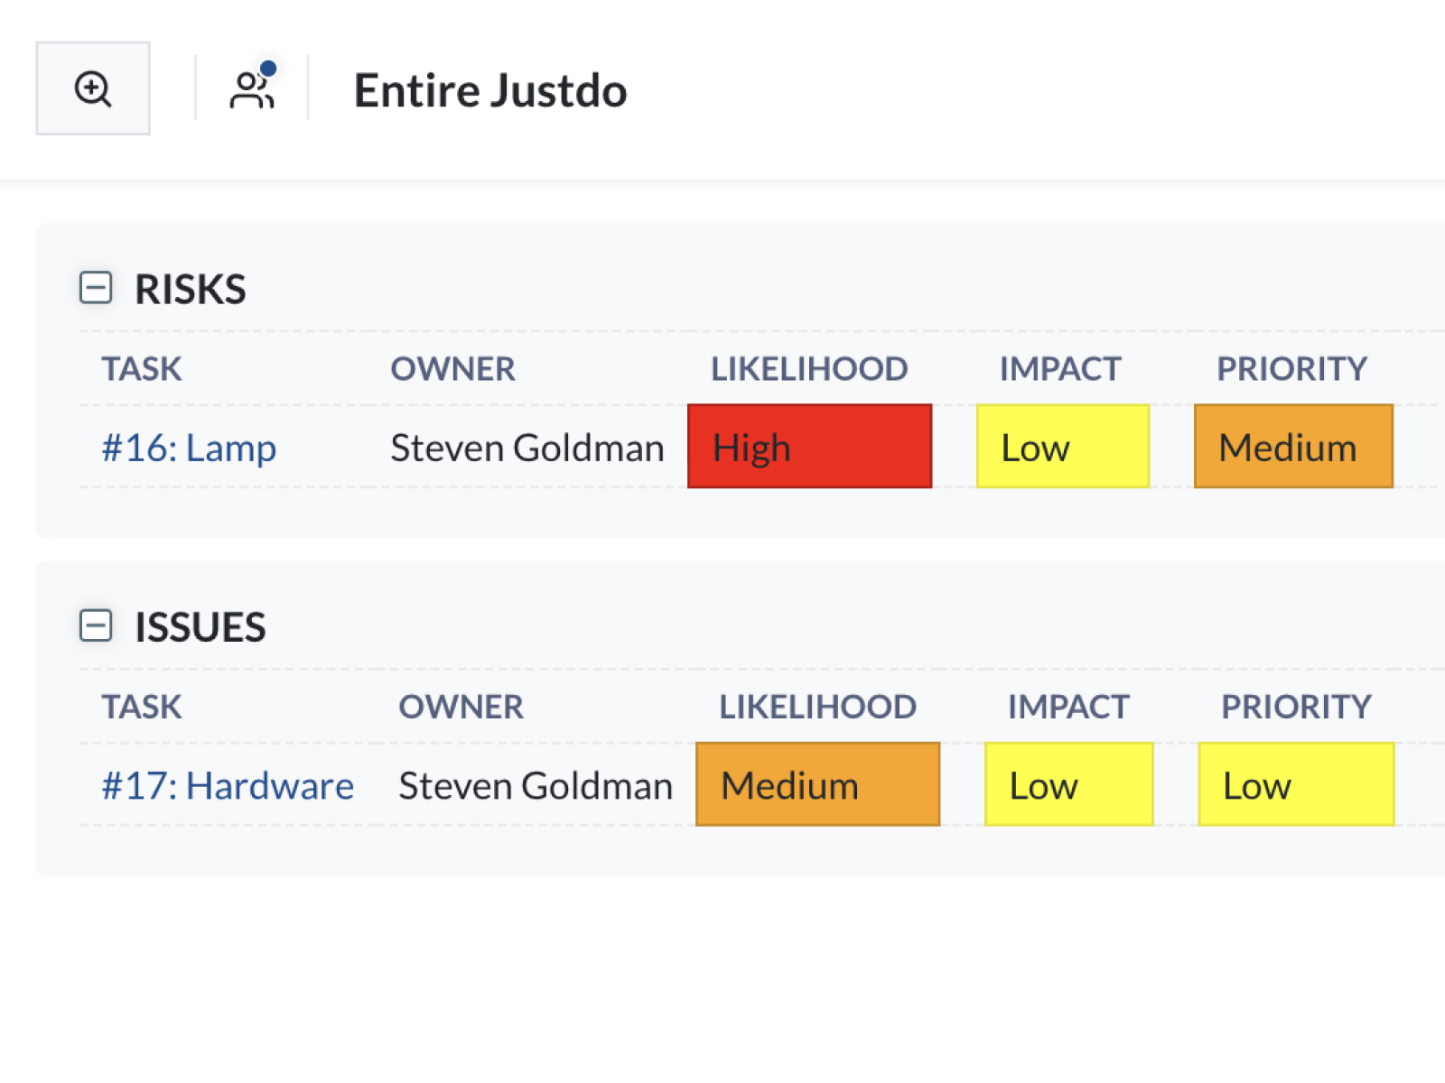Collapse the ISSUES section
Screen dimensions: 1445x1083
click(96, 625)
